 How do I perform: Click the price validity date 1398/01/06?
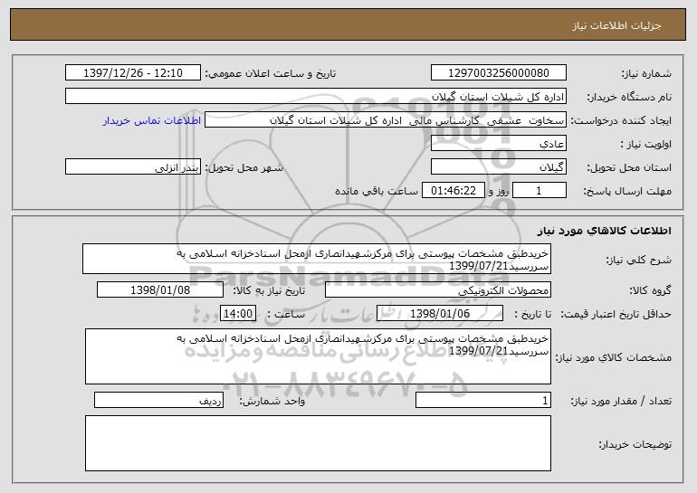tap(440, 314)
